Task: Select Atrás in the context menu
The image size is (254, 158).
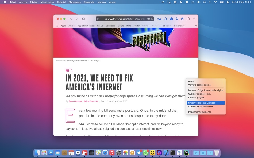Action: click(206, 81)
